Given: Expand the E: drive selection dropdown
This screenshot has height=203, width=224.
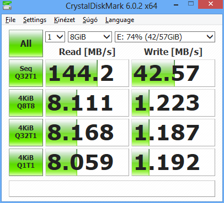Looking at the screenshot, I should (x=165, y=37).
